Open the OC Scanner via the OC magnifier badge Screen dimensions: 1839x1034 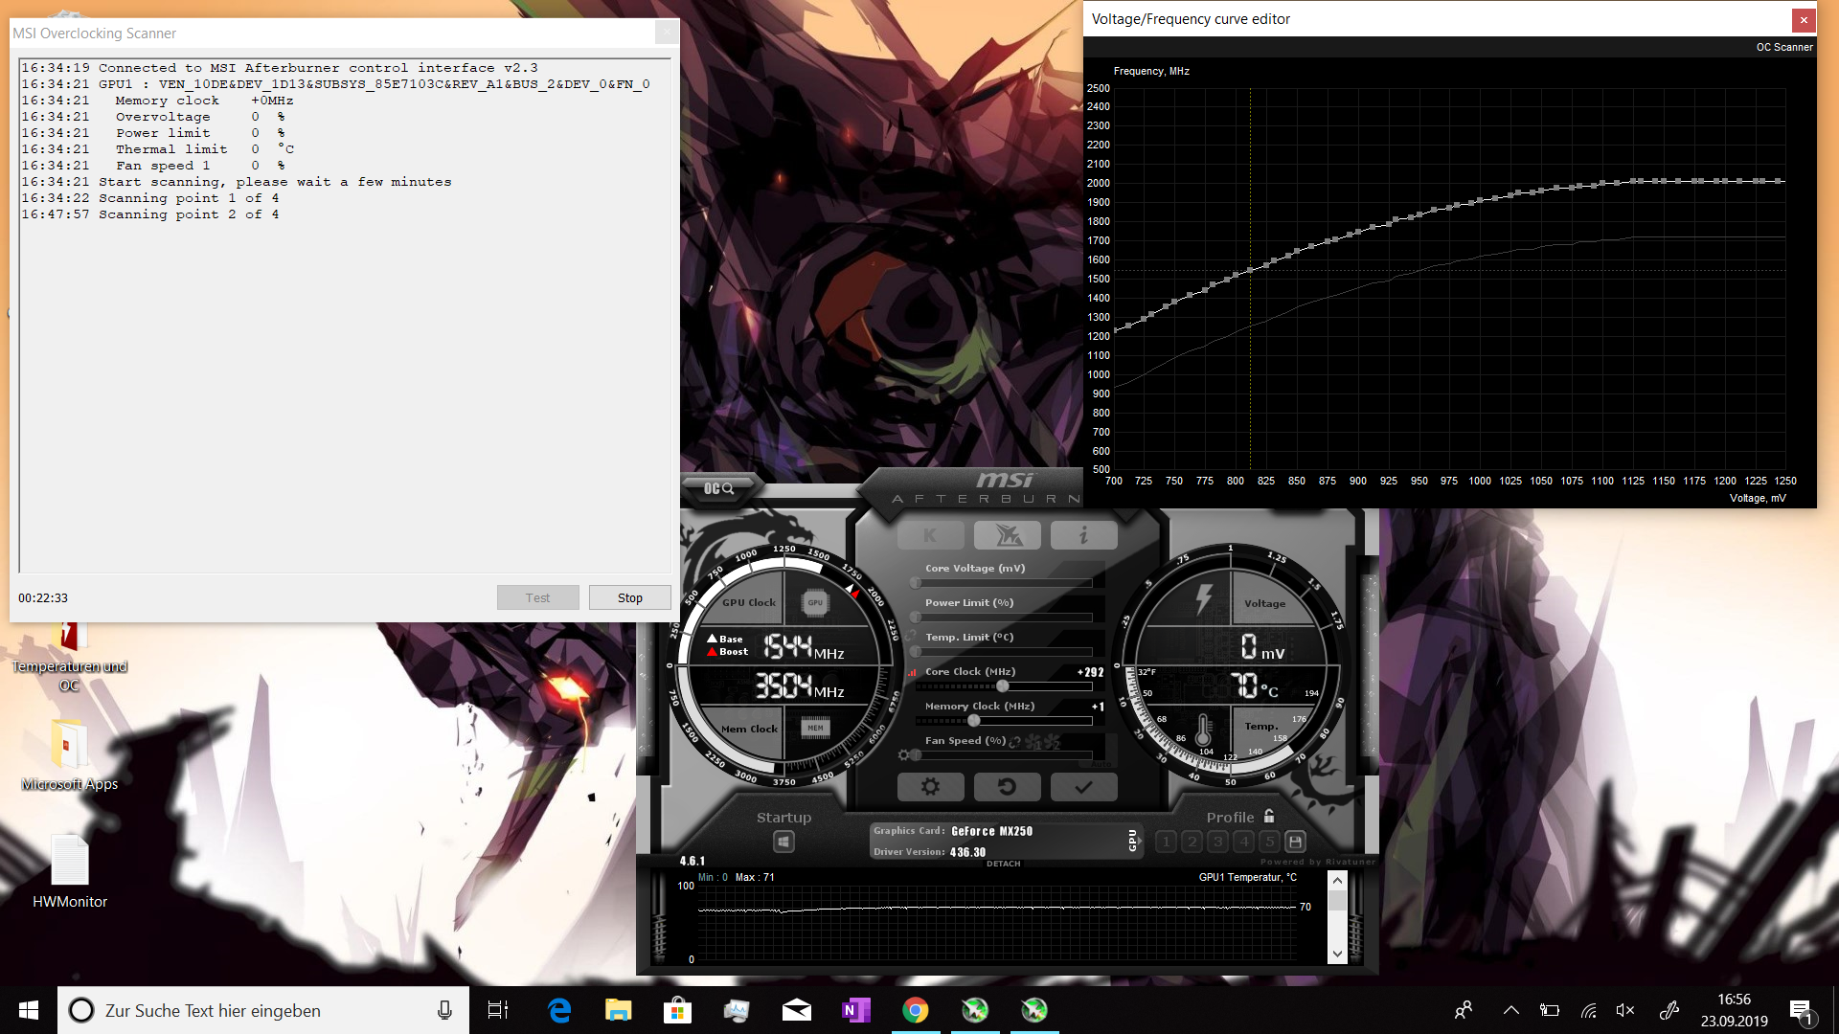tap(718, 490)
